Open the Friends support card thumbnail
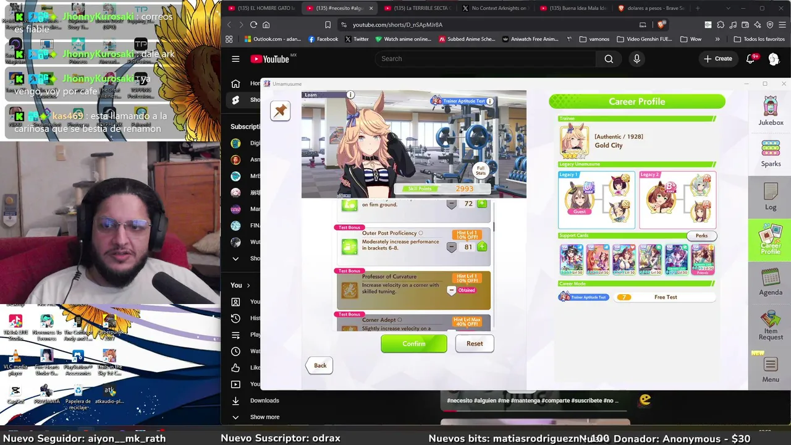 [703, 260]
